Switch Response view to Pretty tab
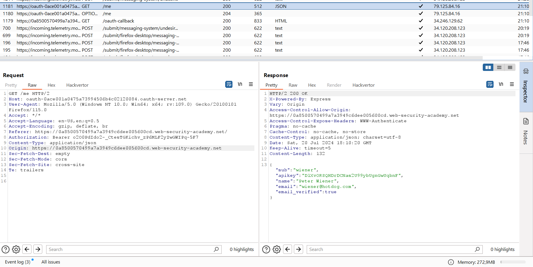The height and width of the screenshot is (267, 533). pos(271,85)
